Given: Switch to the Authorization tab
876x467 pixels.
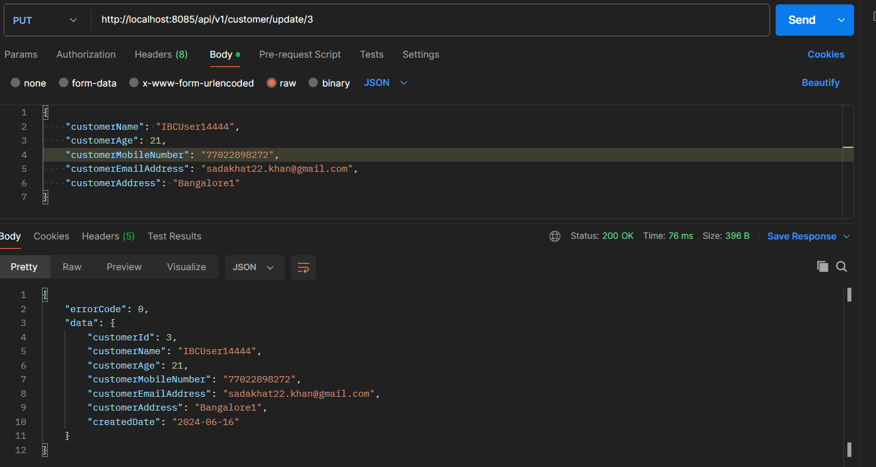Looking at the screenshot, I should [x=86, y=55].
